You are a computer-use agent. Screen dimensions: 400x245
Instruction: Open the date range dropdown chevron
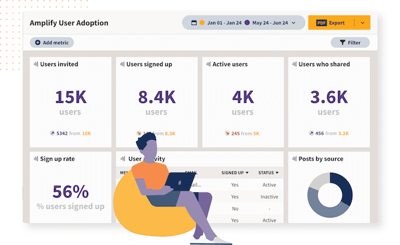(294, 23)
